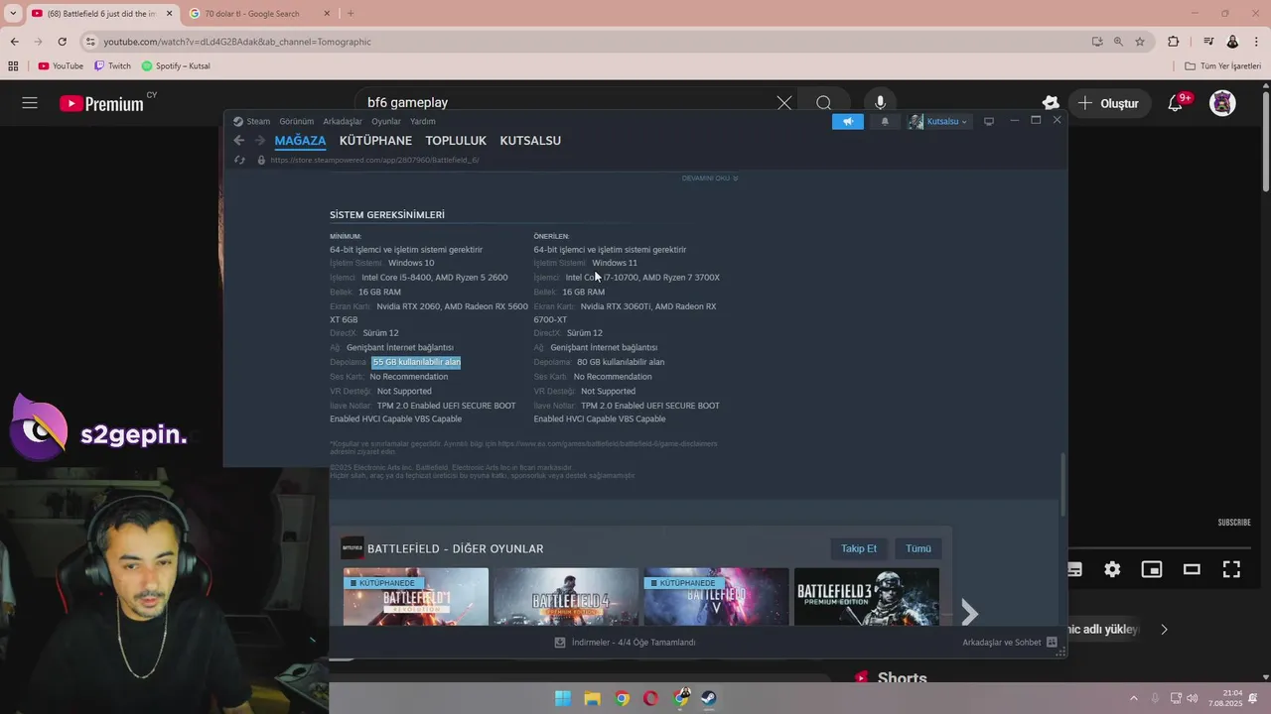This screenshot has width=1271, height=714.
Task: Switch to the KÜTÜPHANE tab in Steam
Action: [x=375, y=141]
